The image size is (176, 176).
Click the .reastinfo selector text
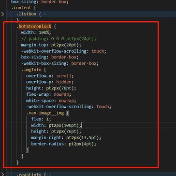coord(29,175)
